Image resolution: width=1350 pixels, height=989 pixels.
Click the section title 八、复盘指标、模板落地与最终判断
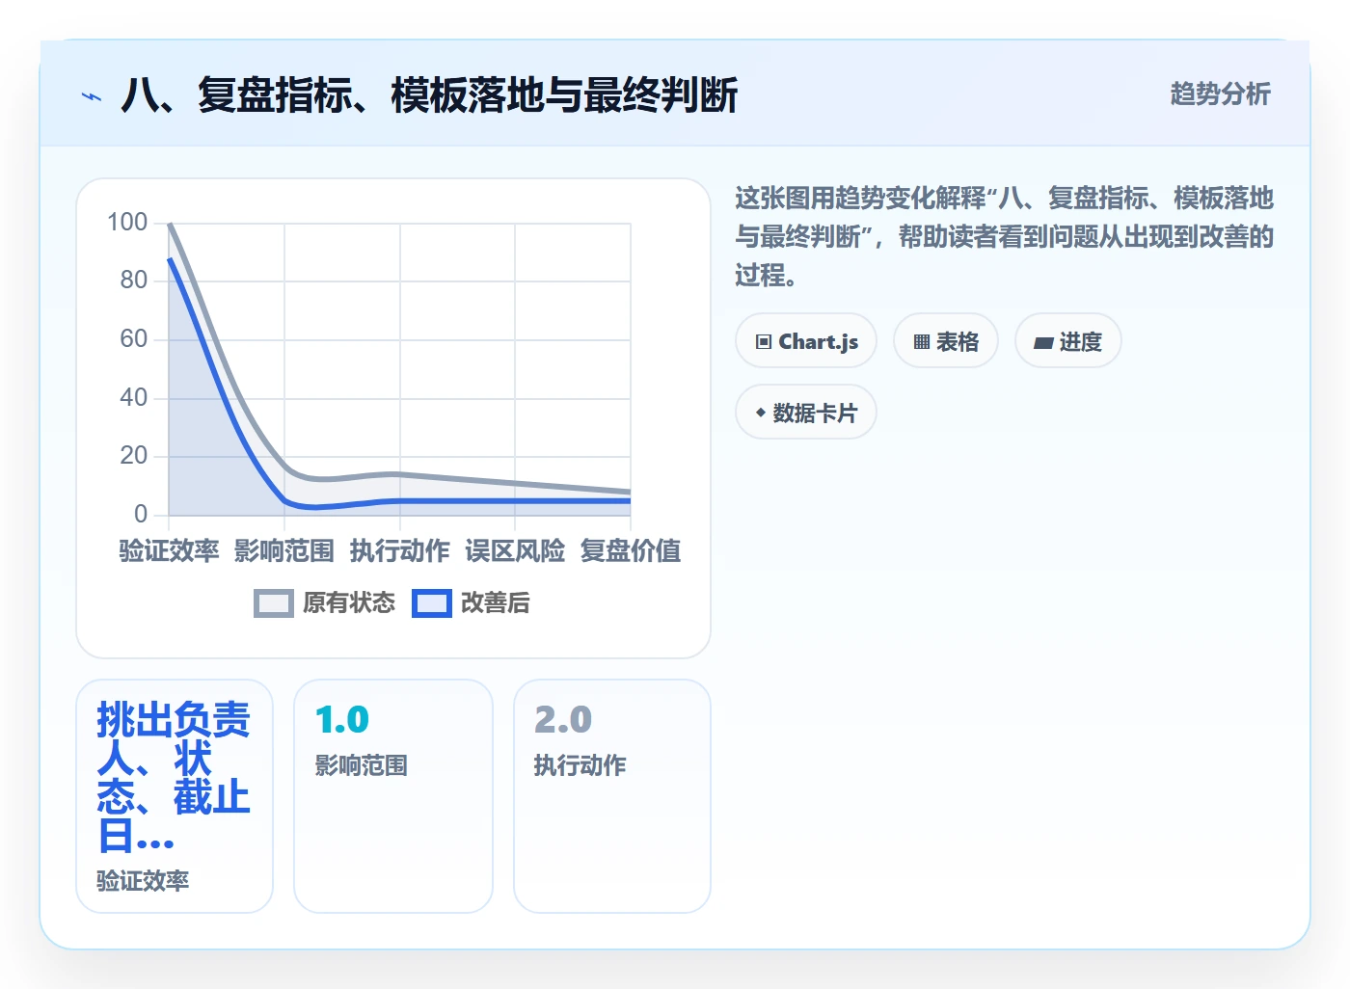429,95
